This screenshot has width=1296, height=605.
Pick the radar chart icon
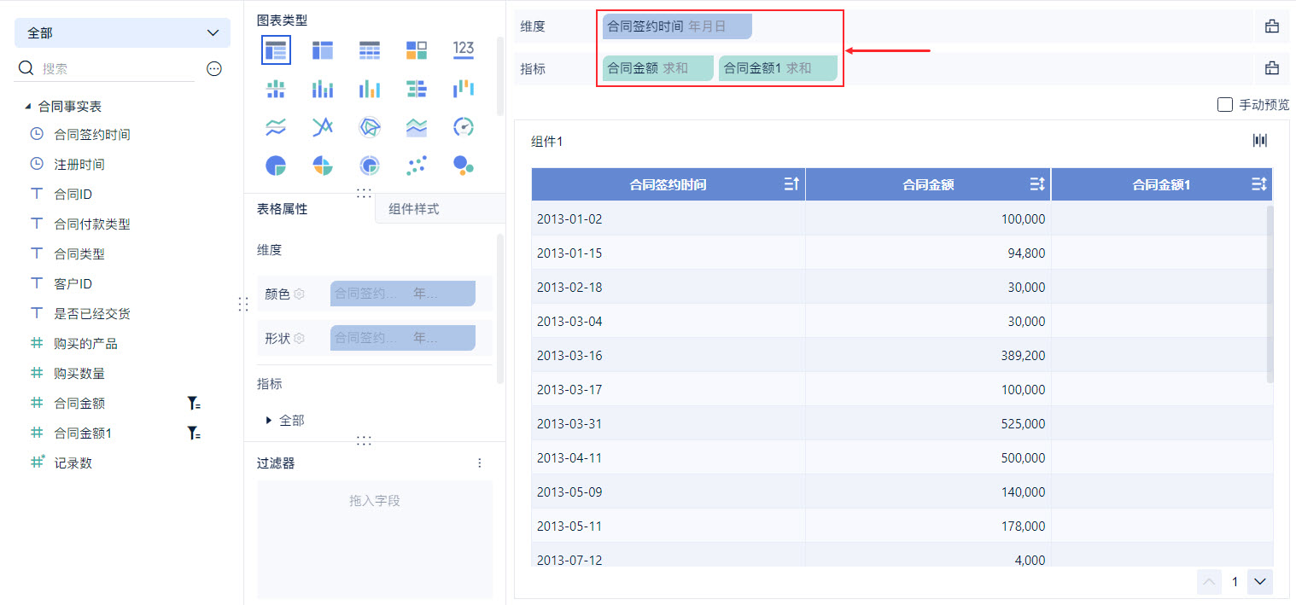[x=370, y=127]
